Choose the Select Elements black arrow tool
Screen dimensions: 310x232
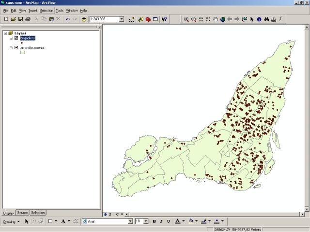click(x=252, y=19)
